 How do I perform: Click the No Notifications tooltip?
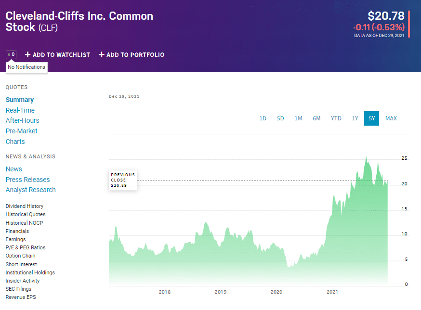pos(26,67)
